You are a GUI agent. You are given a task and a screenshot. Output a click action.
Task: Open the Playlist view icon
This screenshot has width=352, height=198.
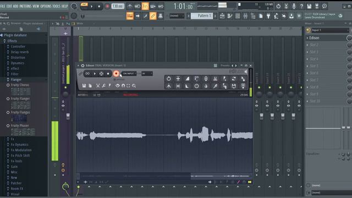tap(222, 16)
